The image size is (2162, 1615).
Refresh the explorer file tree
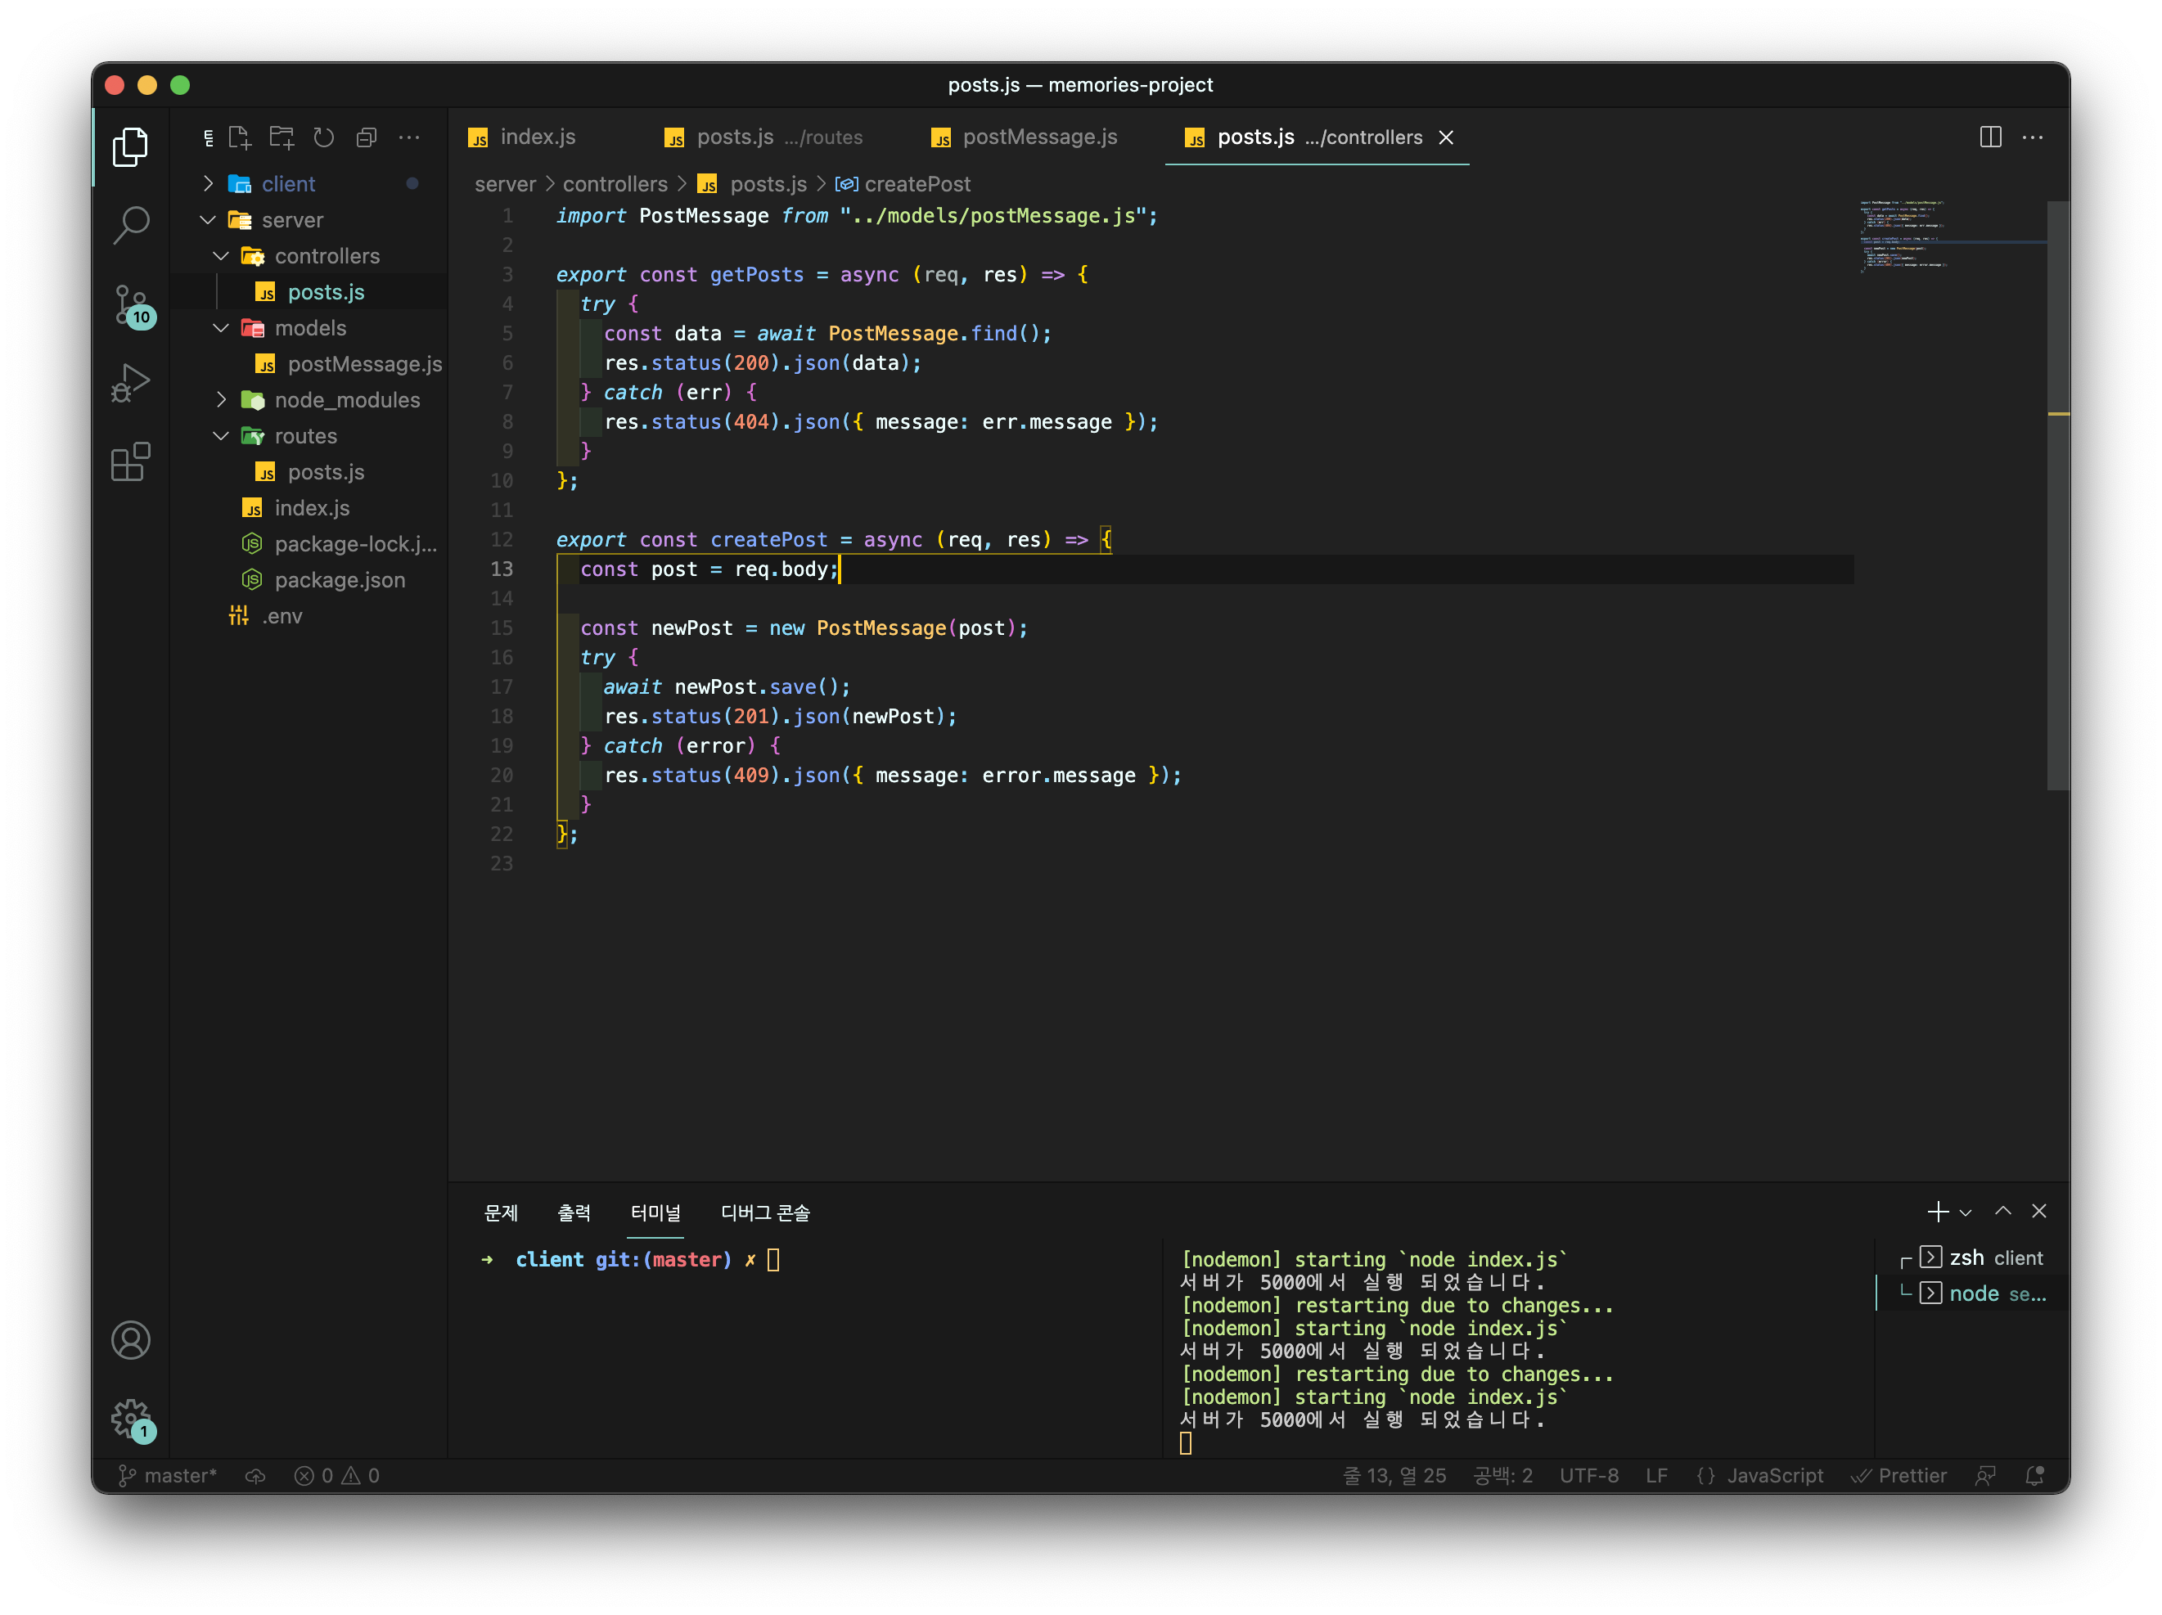[323, 137]
